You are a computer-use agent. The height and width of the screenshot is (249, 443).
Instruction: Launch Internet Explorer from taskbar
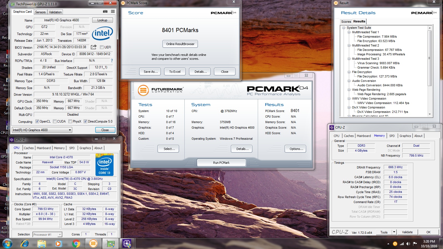tap(25, 244)
